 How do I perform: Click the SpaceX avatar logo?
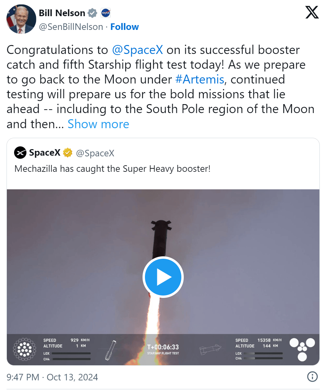pos(20,153)
